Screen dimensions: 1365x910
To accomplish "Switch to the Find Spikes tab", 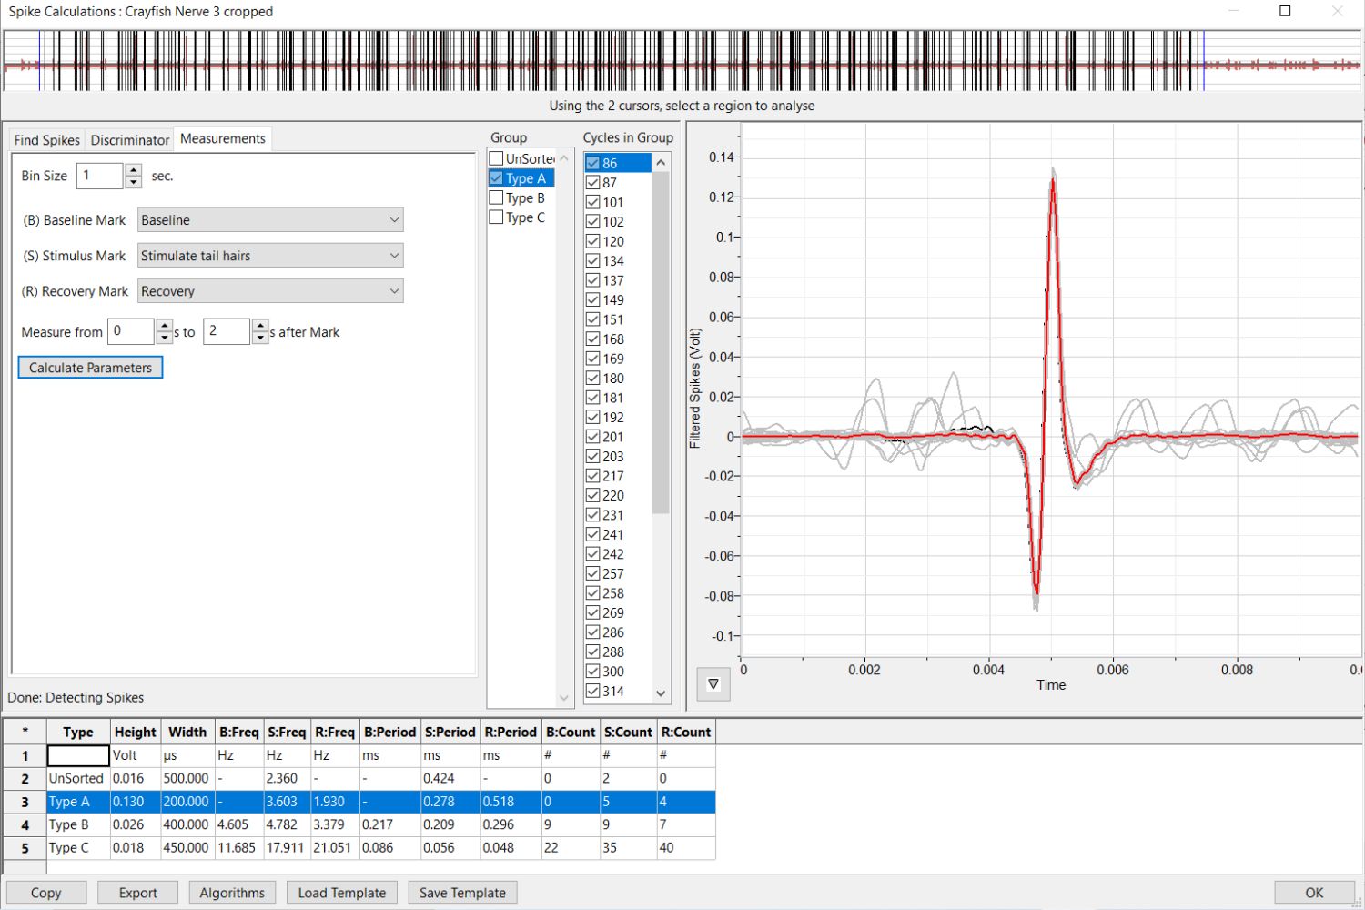I will [46, 139].
